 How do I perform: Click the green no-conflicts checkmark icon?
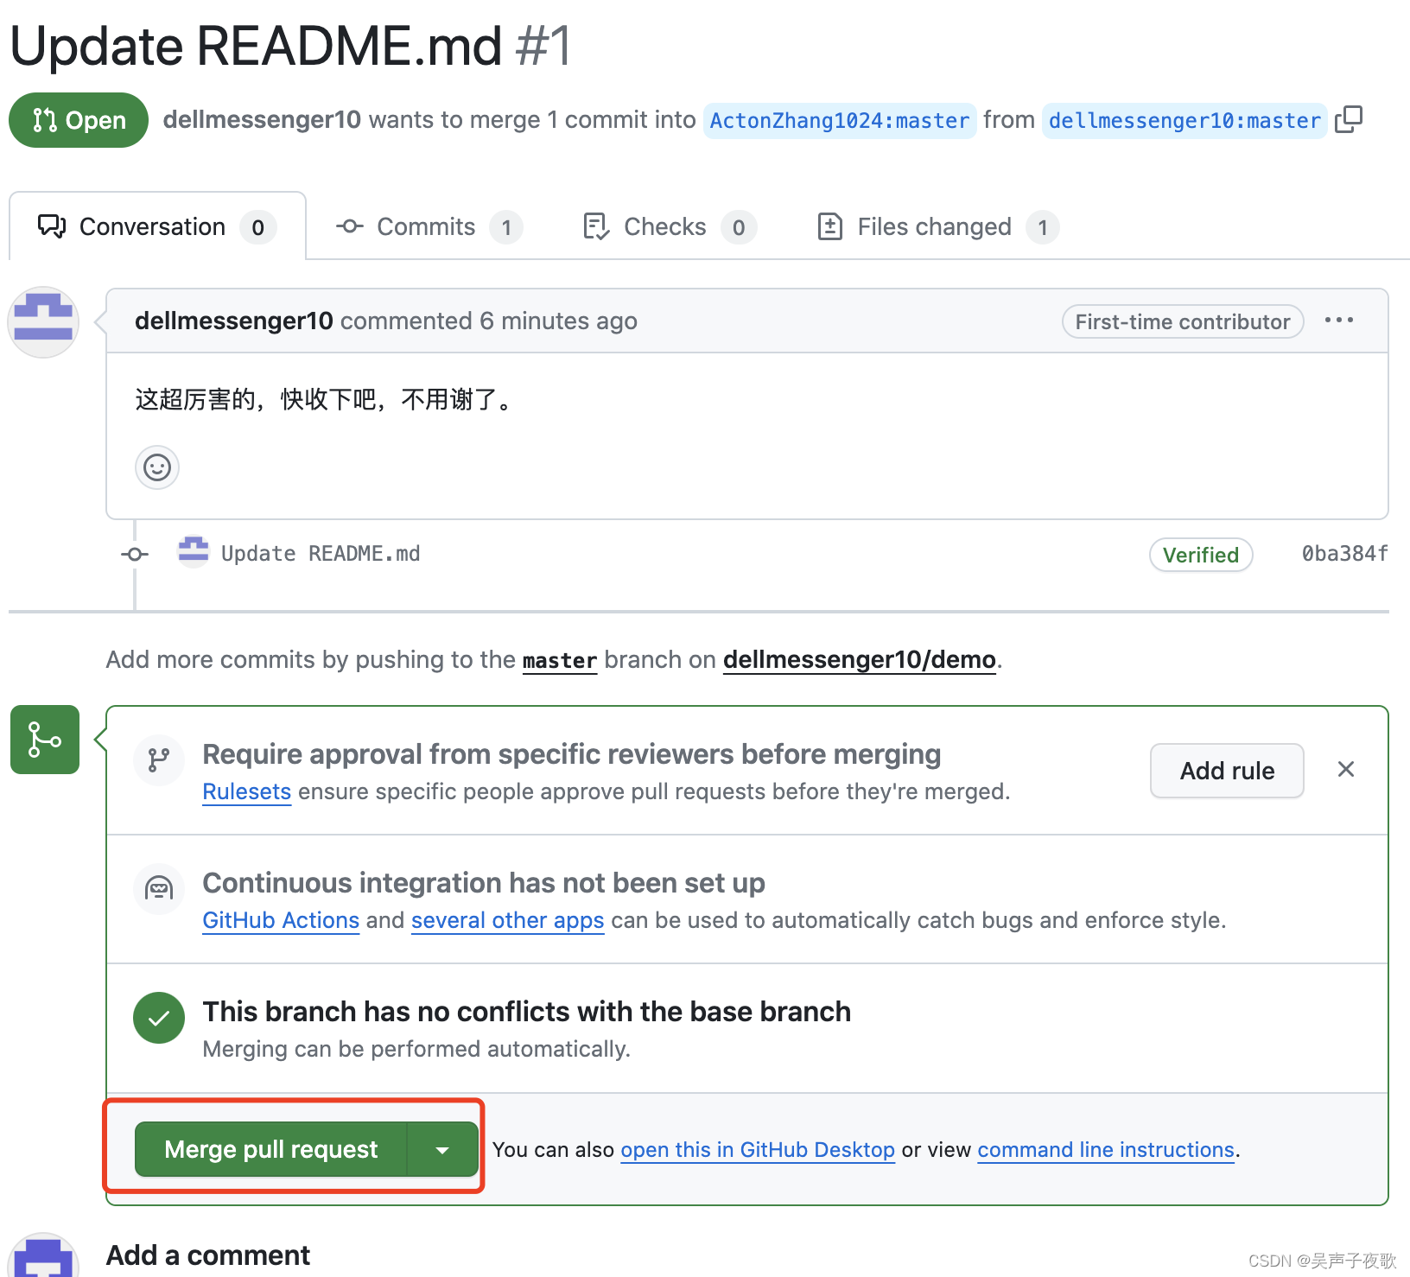159,1018
